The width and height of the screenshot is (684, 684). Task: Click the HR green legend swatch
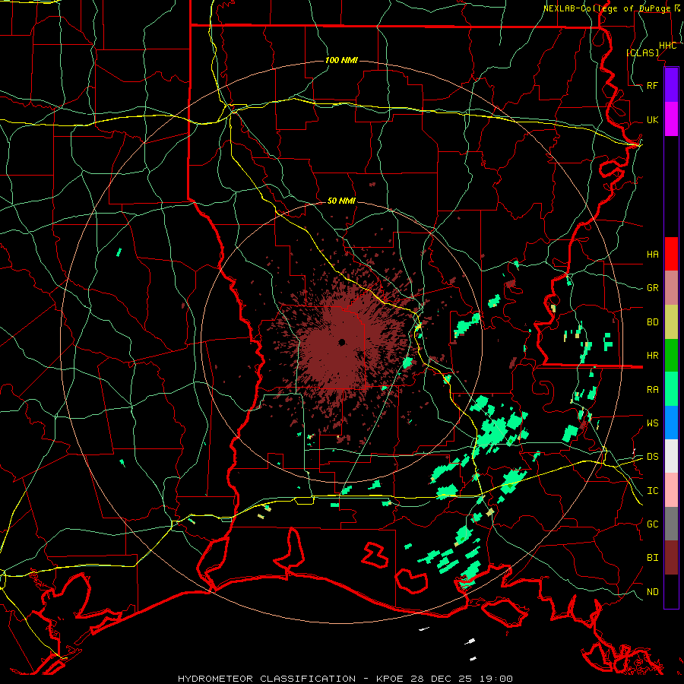coord(671,355)
